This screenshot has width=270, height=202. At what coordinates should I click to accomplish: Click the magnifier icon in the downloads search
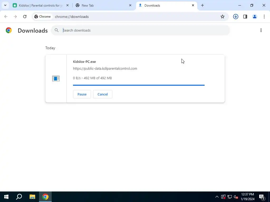point(56,30)
